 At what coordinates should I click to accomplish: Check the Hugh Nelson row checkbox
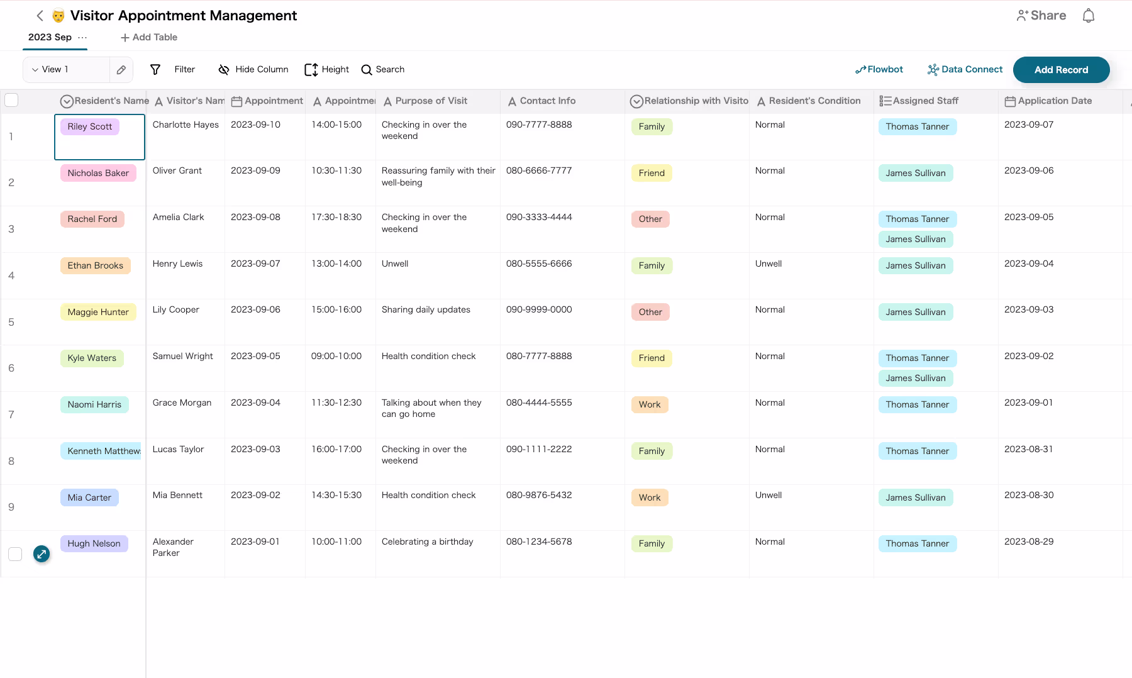(x=15, y=554)
